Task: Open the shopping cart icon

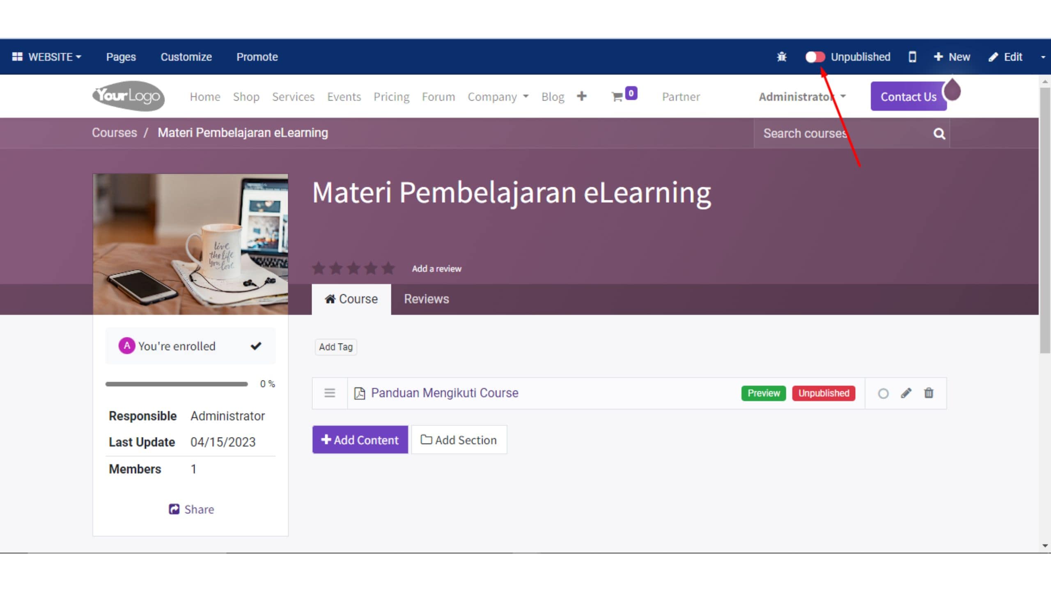Action: tap(624, 95)
